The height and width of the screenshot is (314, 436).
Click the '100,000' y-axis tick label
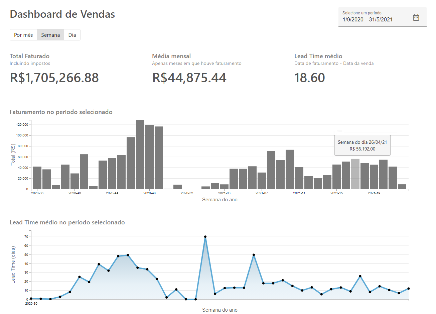[22, 135]
